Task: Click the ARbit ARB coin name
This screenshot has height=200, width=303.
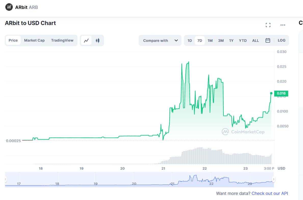Action: point(27,7)
